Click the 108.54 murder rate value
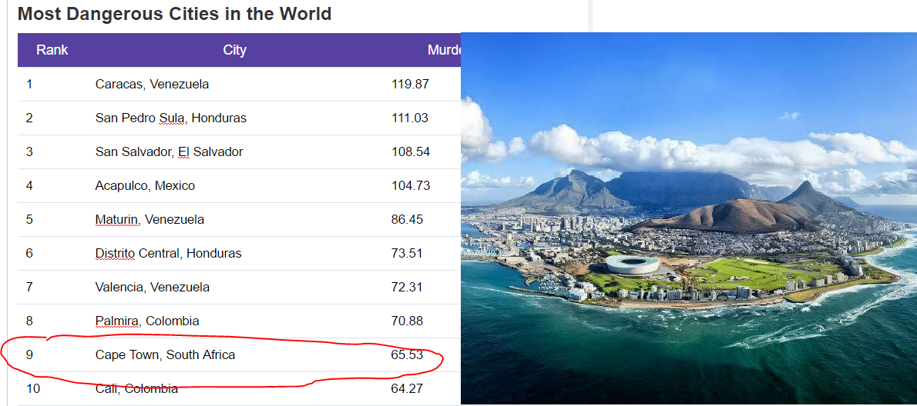Screen dimensions: 917x406 click(411, 151)
